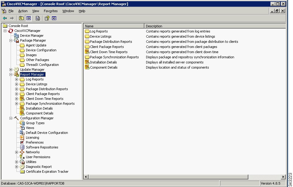Expand the Diagnostic Report node
Image resolution: width=293 pixels, height=187 pixels.
pyautogui.click(x=17, y=167)
